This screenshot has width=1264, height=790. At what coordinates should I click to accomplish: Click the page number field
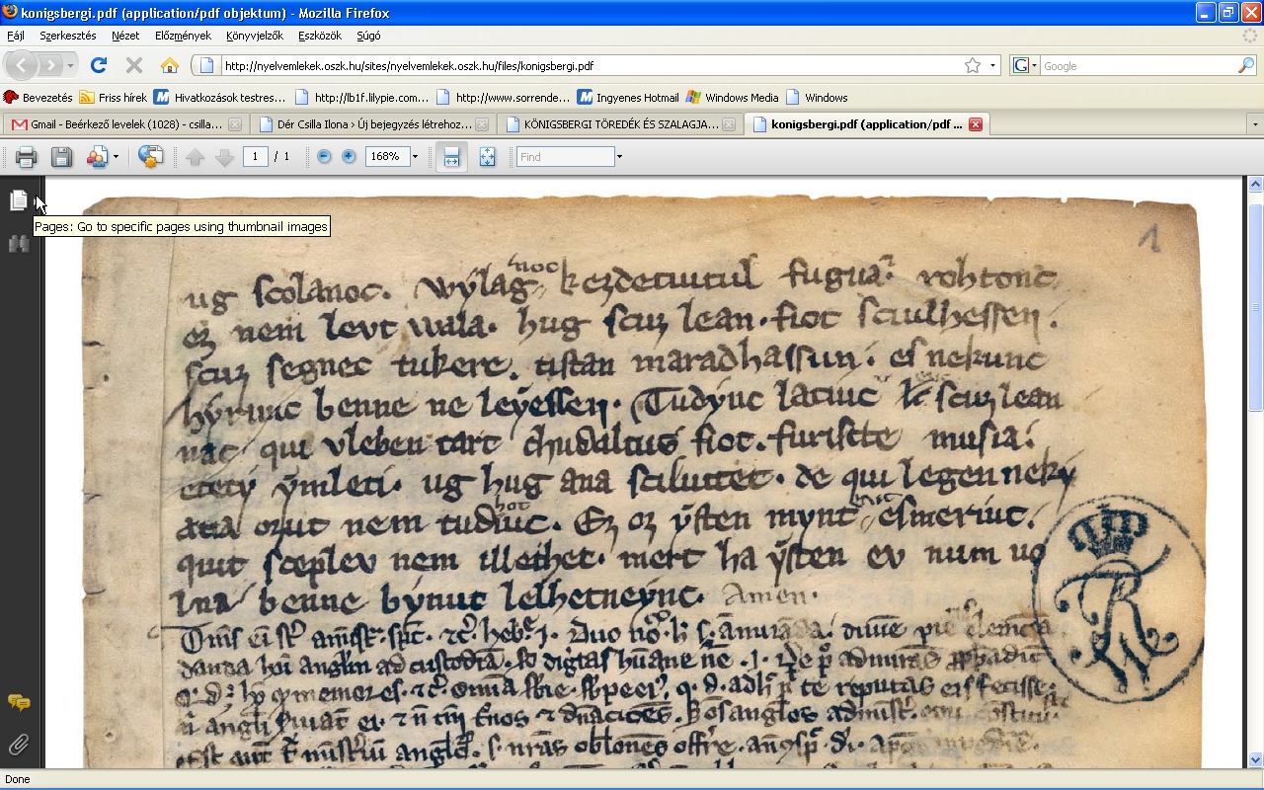click(x=256, y=157)
